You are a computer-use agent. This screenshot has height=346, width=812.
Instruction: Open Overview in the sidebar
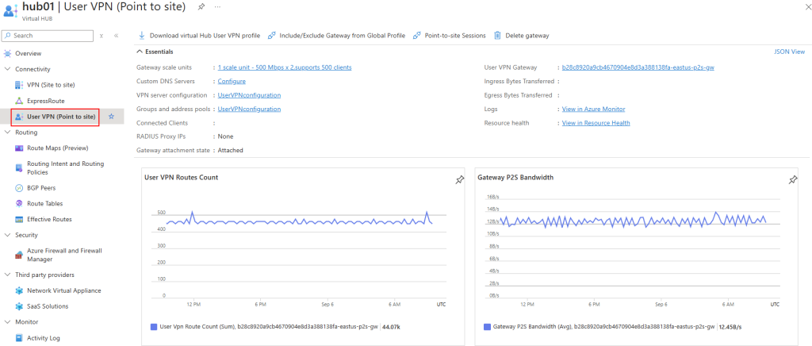pos(28,53)
